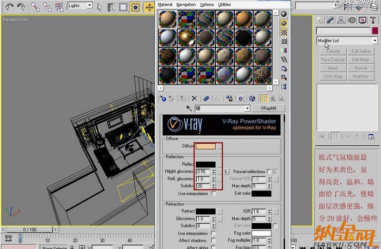Click the Reset Map/Material delete X icon
Image resolution: width=381 pixels, height=249 pixels.
click(194, 99)
